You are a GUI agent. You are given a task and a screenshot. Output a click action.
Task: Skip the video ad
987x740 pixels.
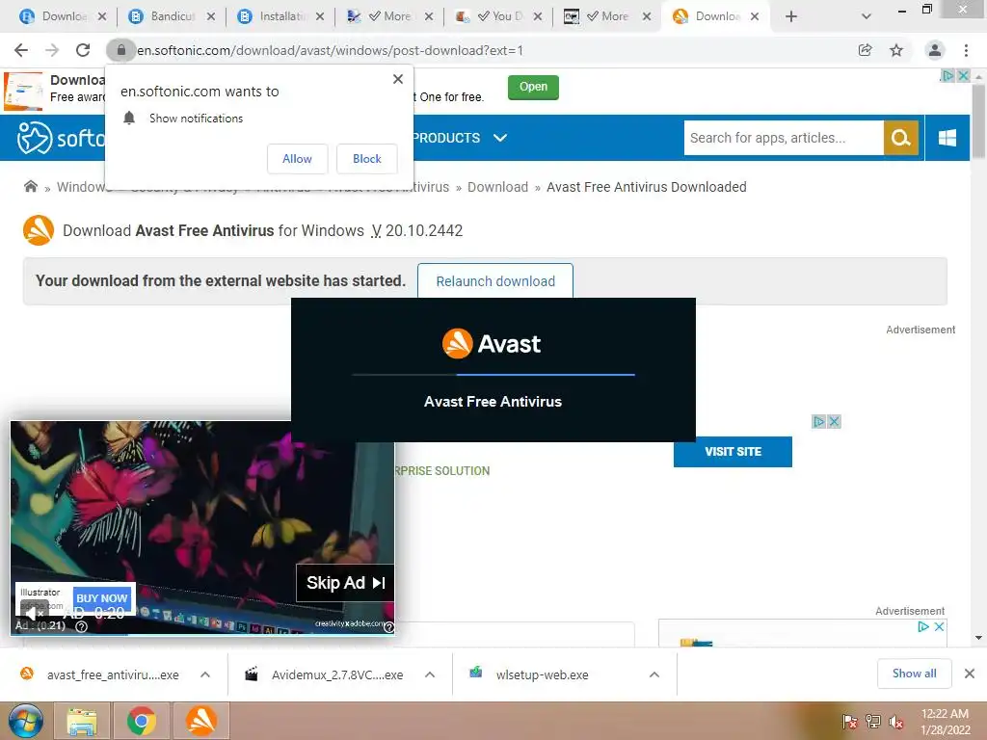[x=346, y=583]
